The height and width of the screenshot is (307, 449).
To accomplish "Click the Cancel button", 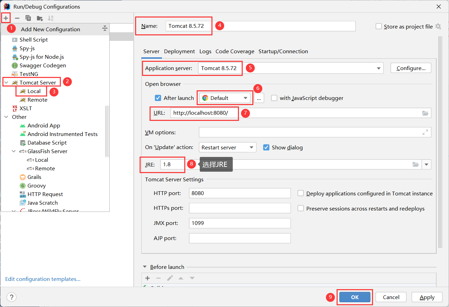I will 391,297.
